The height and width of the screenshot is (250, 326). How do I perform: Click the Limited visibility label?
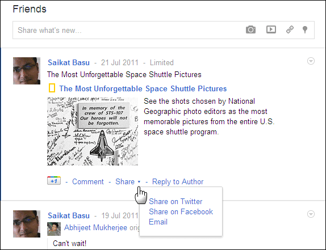click(x=161, y=62)
